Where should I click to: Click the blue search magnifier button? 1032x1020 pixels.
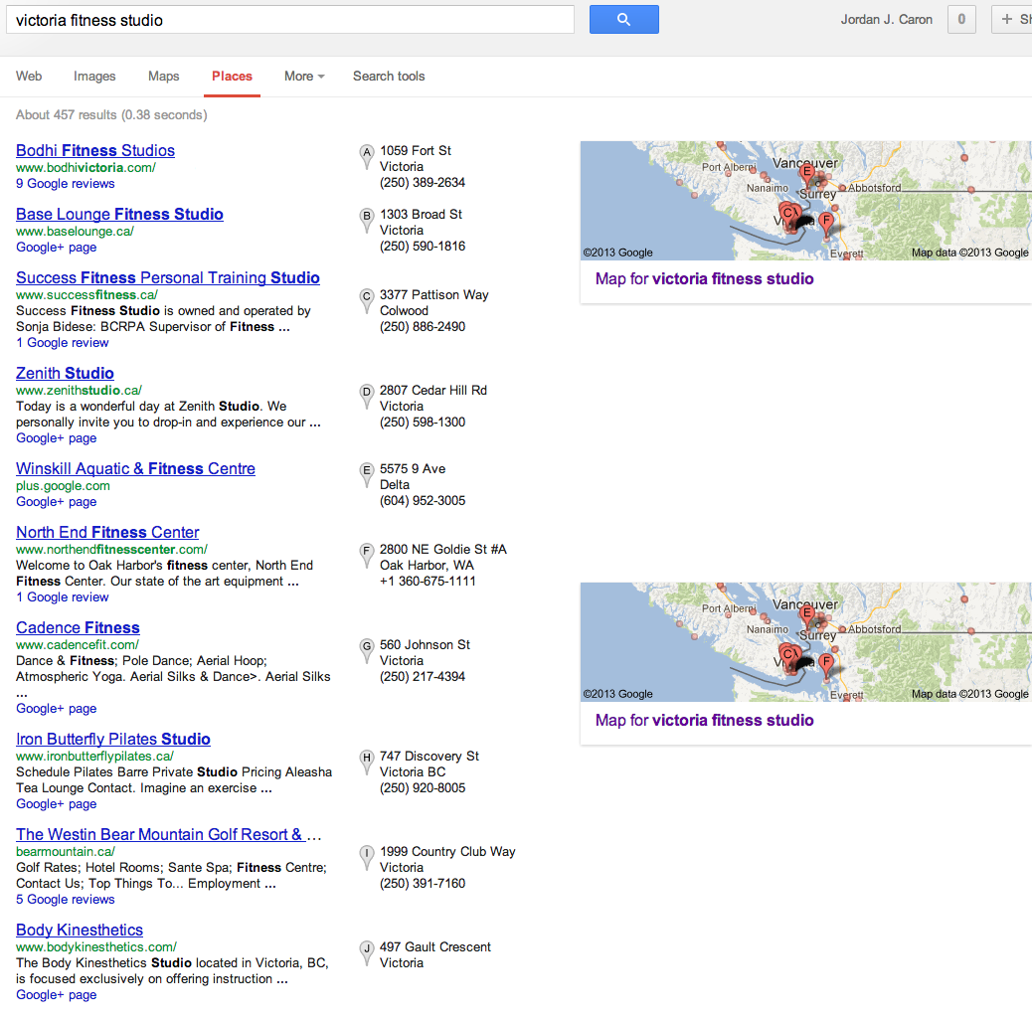(624, 20)
